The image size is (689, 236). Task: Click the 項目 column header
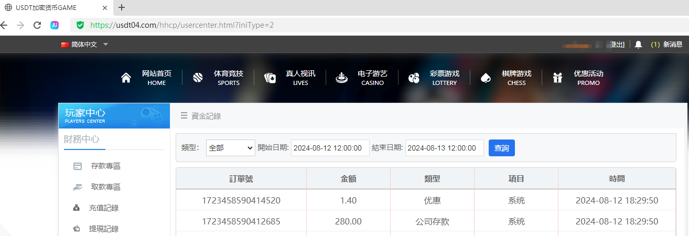coord(516,179)
